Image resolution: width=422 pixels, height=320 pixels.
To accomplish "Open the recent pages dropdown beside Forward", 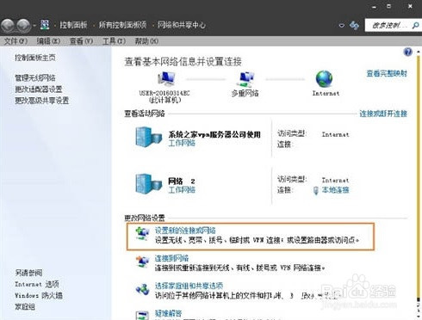I will (x=34, y=26).
